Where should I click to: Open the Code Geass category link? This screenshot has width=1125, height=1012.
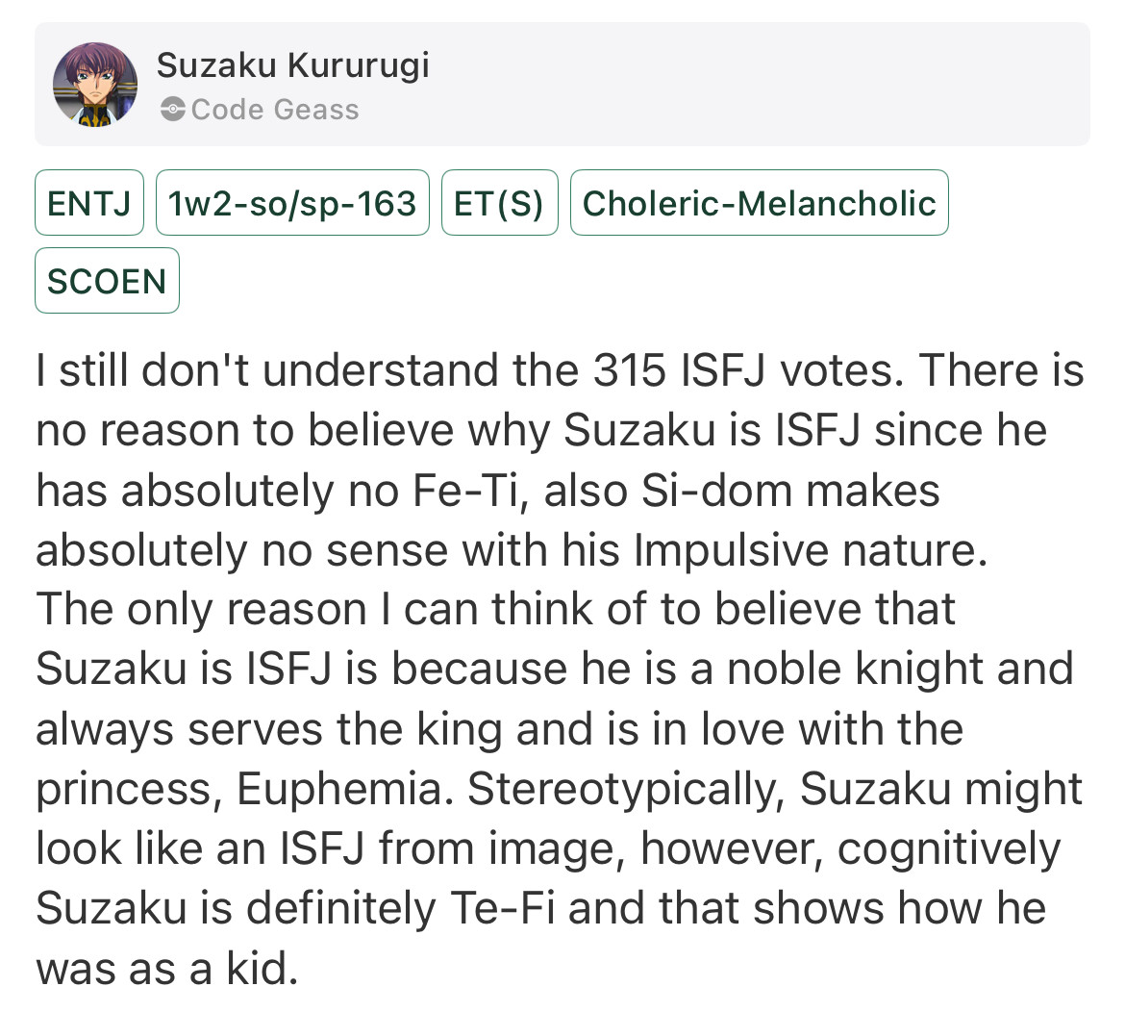275,110
